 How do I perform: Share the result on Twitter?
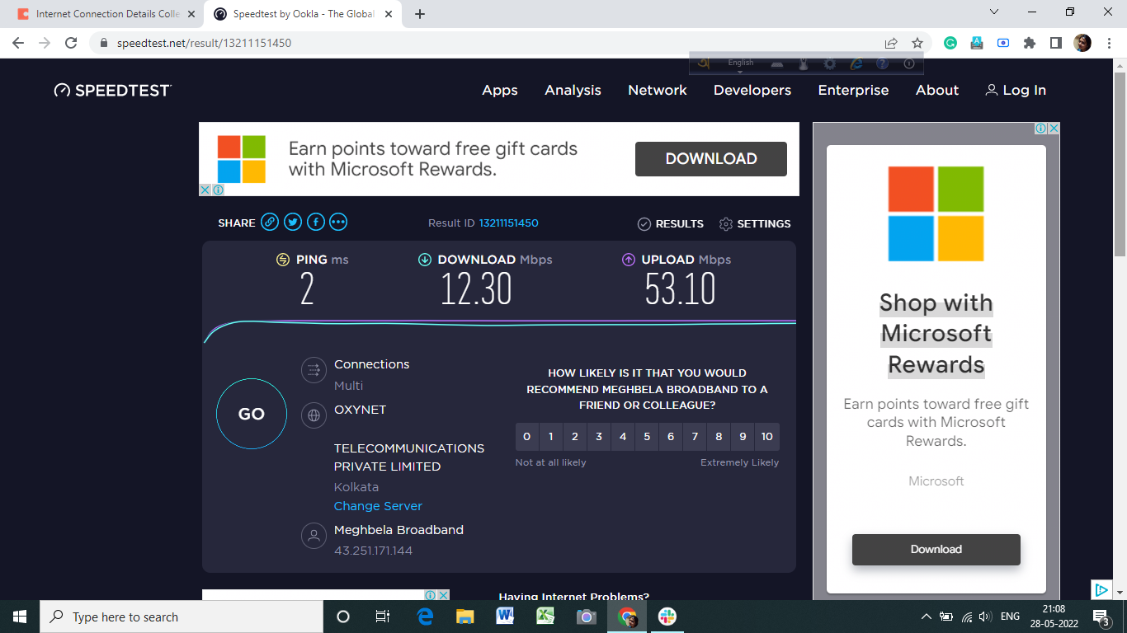[293, 222]
